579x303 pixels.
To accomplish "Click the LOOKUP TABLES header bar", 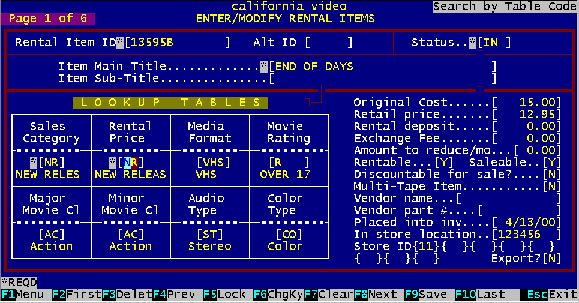I will pyautogui.click(x=171, y=103).
